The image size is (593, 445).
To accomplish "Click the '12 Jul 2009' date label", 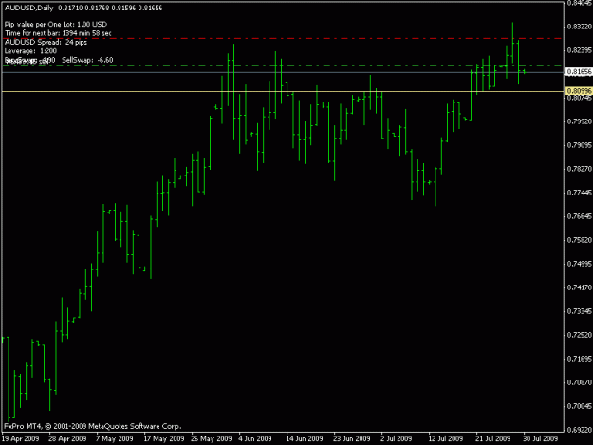I will tap(446, 438).
